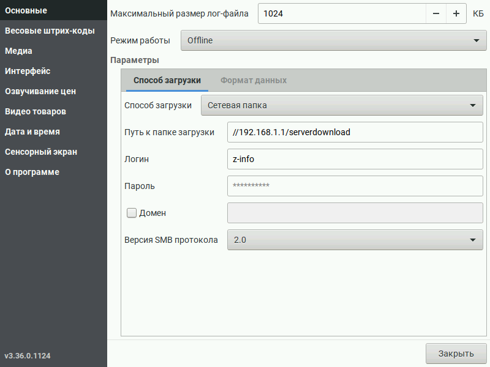Decrease the max log file size with minus
The image size is (490, 367).
click(x=436, y=13)
